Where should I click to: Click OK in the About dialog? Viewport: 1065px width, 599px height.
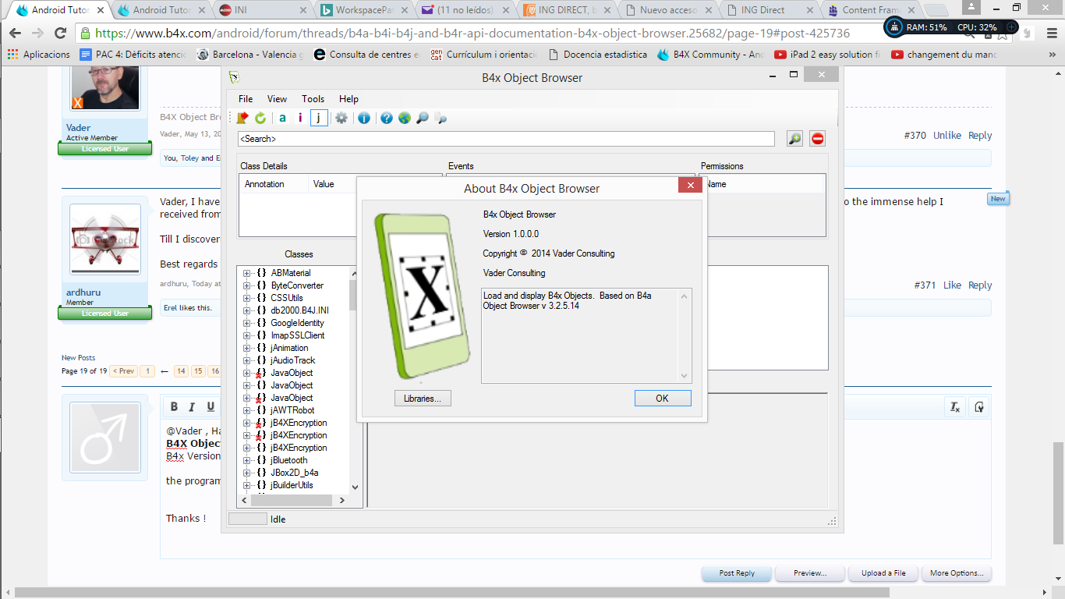pyautogui.click(x=662, y=399)
